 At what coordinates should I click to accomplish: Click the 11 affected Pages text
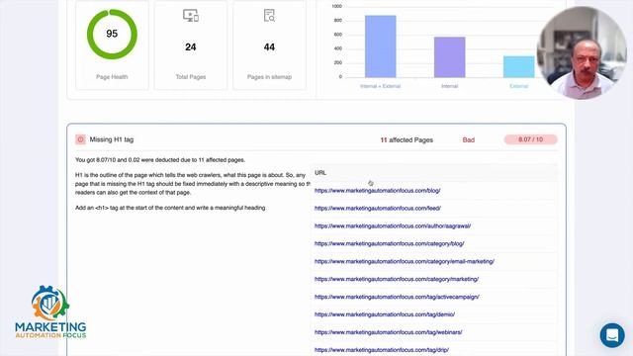point(407,140)
